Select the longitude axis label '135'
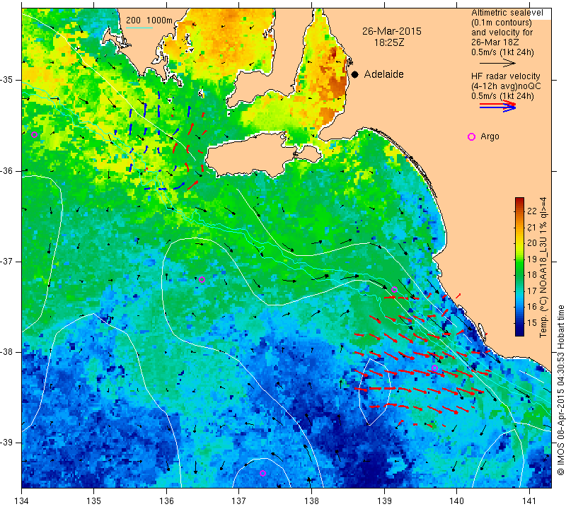 point(94,501)
